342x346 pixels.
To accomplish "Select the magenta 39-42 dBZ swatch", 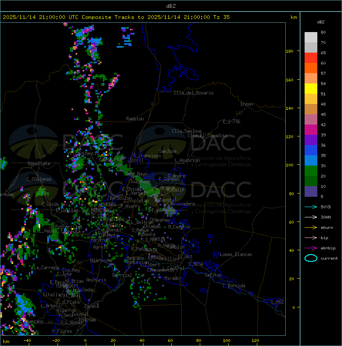I will pyautogui.click(x=311, y=130).
